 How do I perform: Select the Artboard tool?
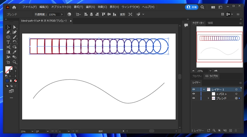pos(8,62)
